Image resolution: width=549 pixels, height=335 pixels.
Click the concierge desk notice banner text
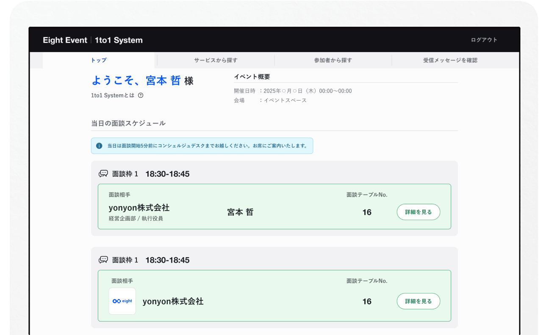207,146
